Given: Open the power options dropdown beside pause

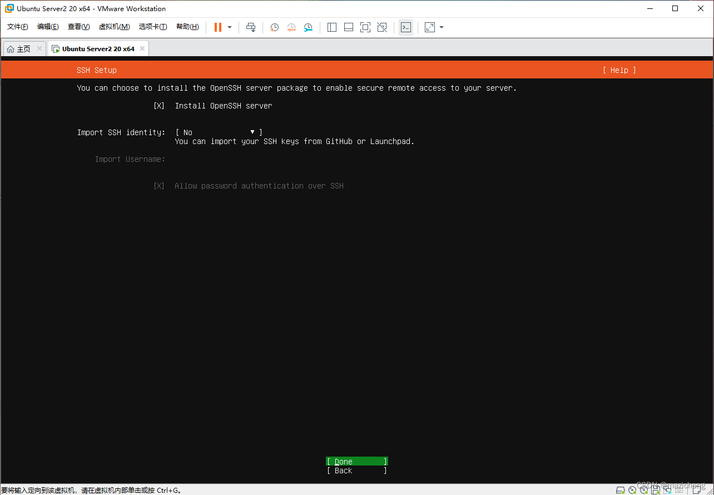Looking at the screenshot, I should [230, 27].
